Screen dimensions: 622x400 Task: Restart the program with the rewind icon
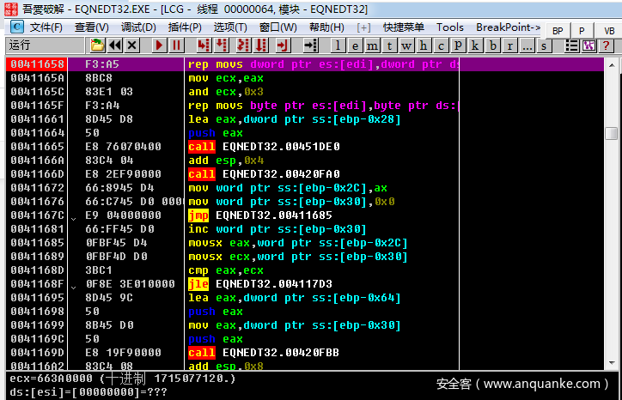[116, 45]
